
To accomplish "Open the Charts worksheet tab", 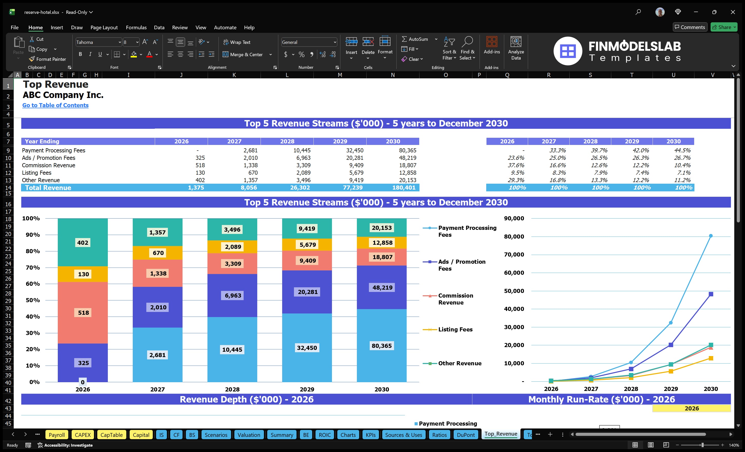I will (x=348, y=435).
